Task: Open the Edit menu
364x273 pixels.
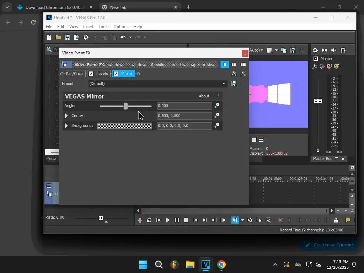Action: point(60,26)
